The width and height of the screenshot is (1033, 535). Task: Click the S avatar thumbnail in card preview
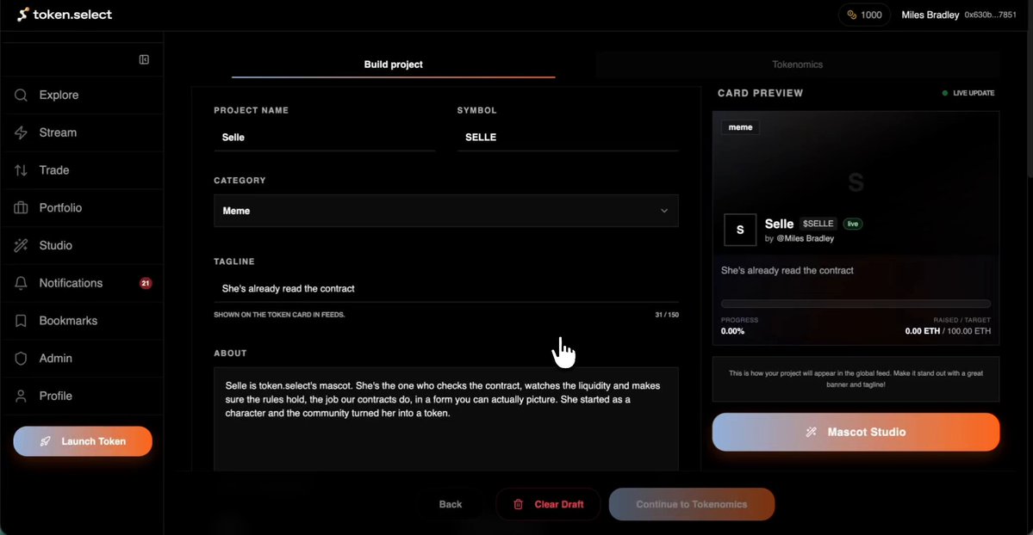740,230
